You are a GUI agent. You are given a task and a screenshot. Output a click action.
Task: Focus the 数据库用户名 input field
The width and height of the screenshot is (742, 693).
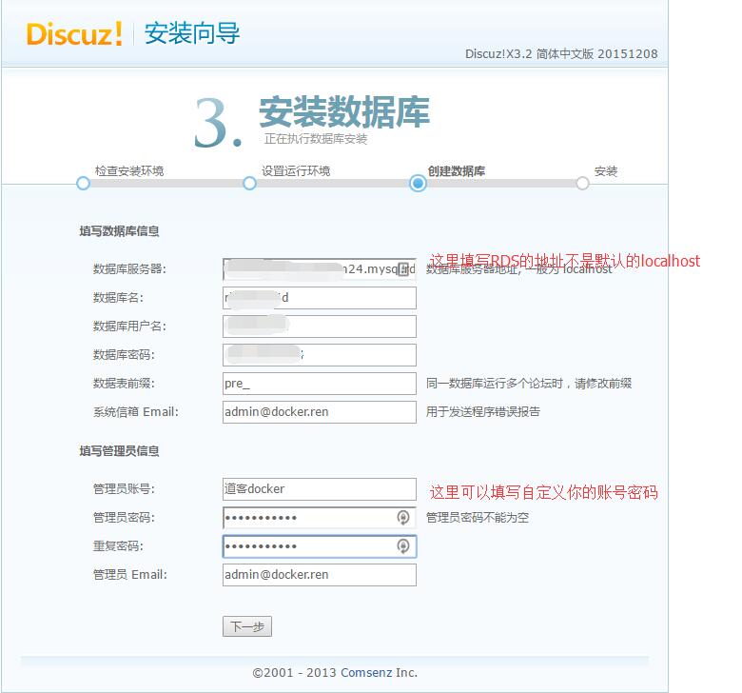319,327
